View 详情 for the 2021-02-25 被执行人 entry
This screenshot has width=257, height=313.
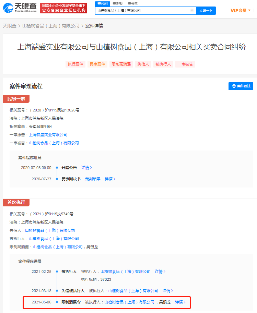[x=160, y=272]
